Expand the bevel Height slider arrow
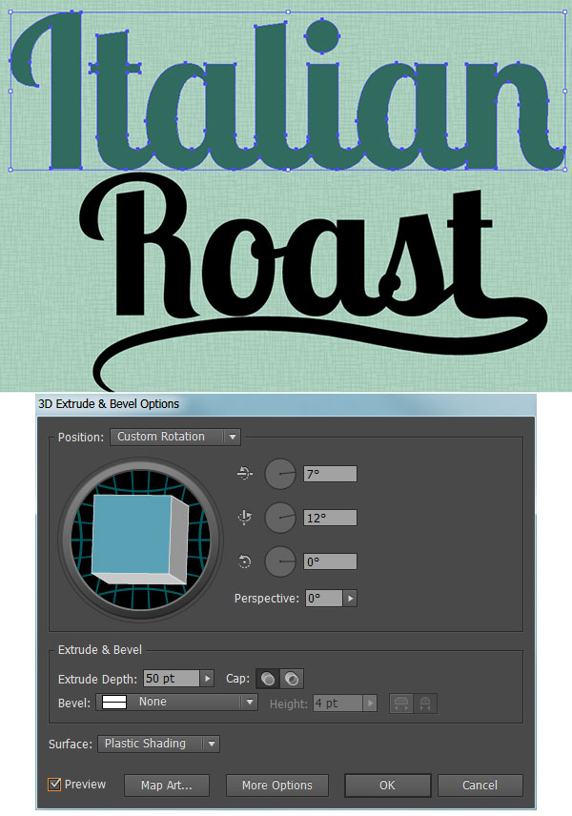 click(370, 704)
